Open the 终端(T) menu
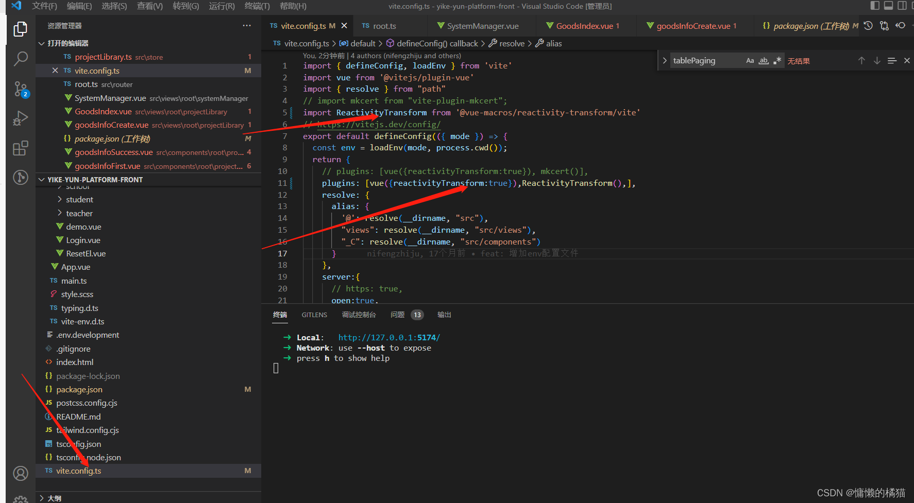Image resolution: width=914 pixels, height=503 pixels. coord(257,6)
